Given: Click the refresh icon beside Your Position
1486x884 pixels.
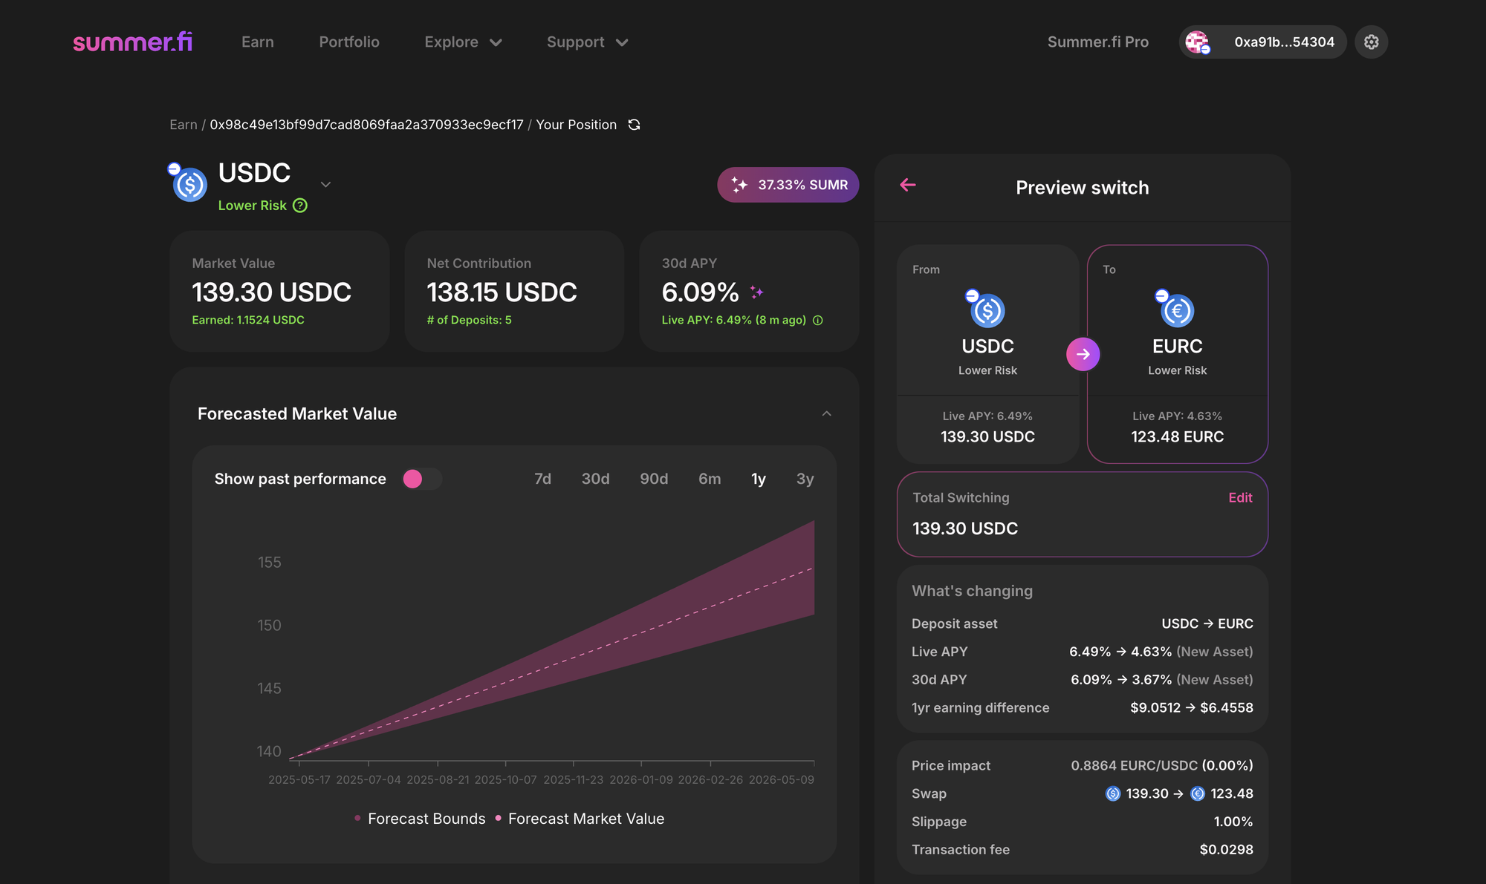Looking at the screenshot, I should pos(634,125).
